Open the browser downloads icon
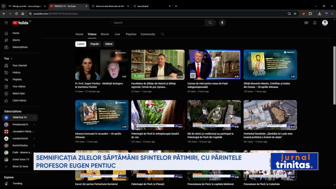The width and height of the screenshot is (336, 189). point(319,14)
